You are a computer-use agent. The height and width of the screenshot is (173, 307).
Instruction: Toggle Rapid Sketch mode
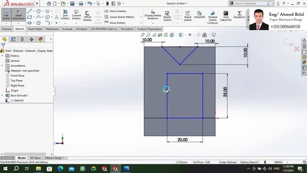click(x=188, y=16)
